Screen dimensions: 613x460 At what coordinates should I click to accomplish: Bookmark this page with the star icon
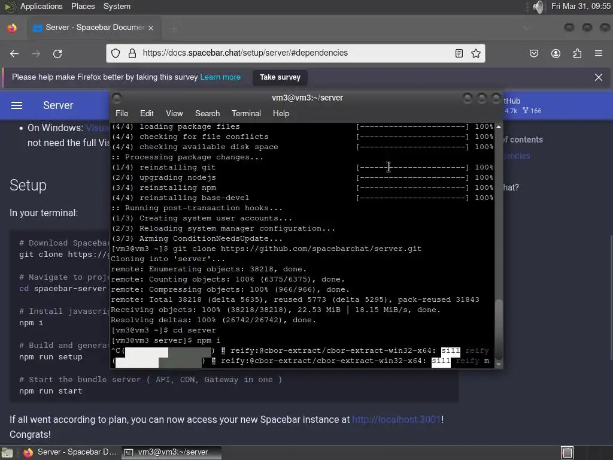click(x=476, y=53)
